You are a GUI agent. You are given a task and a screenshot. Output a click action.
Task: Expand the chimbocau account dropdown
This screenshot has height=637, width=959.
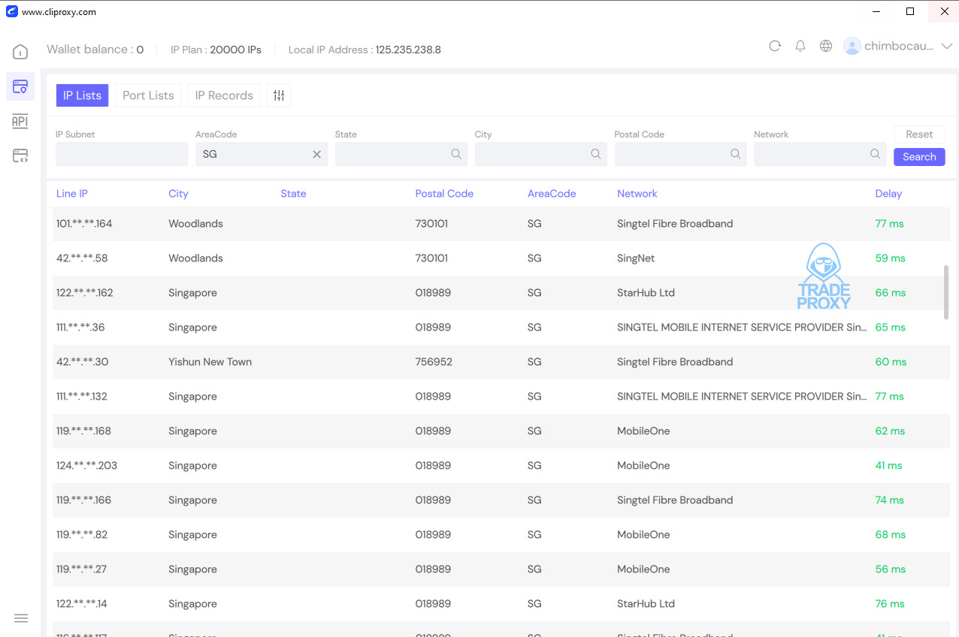(x=946, y=46)
